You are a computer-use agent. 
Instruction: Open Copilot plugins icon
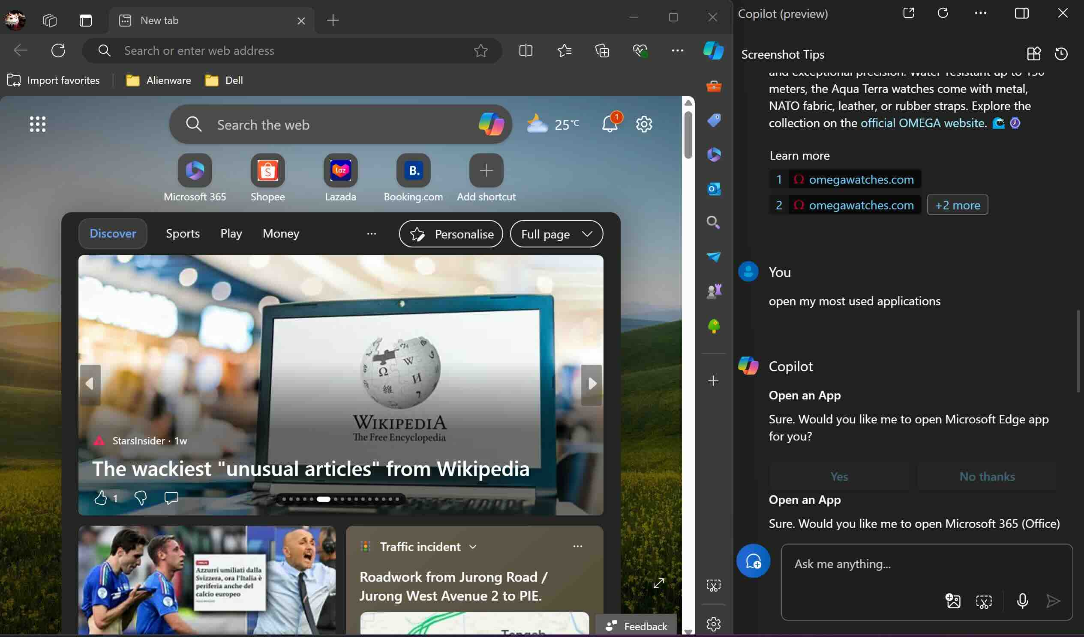pos(1034,54)
